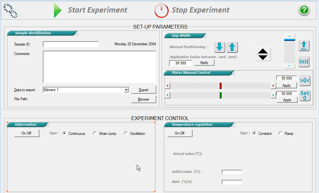
Task: Select the Strain-Jump deformation type
Action: coord(95,134)
